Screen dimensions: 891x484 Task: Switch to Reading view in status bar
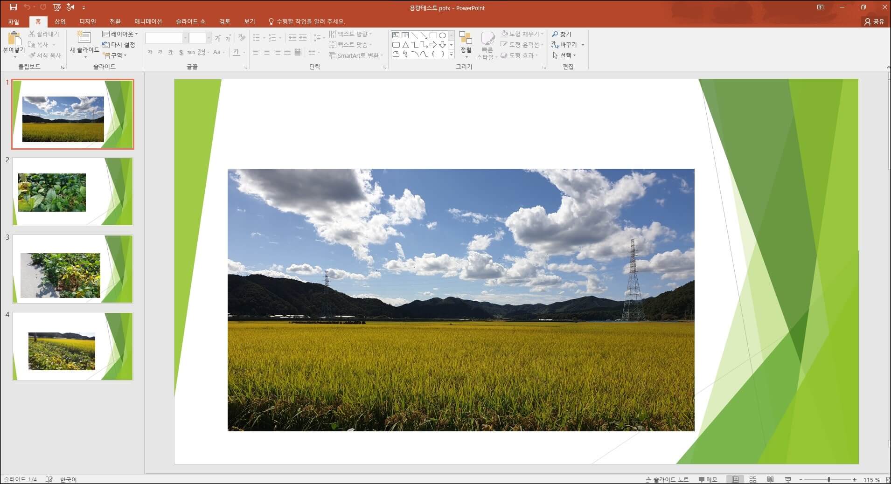click(x=770, y=479)
